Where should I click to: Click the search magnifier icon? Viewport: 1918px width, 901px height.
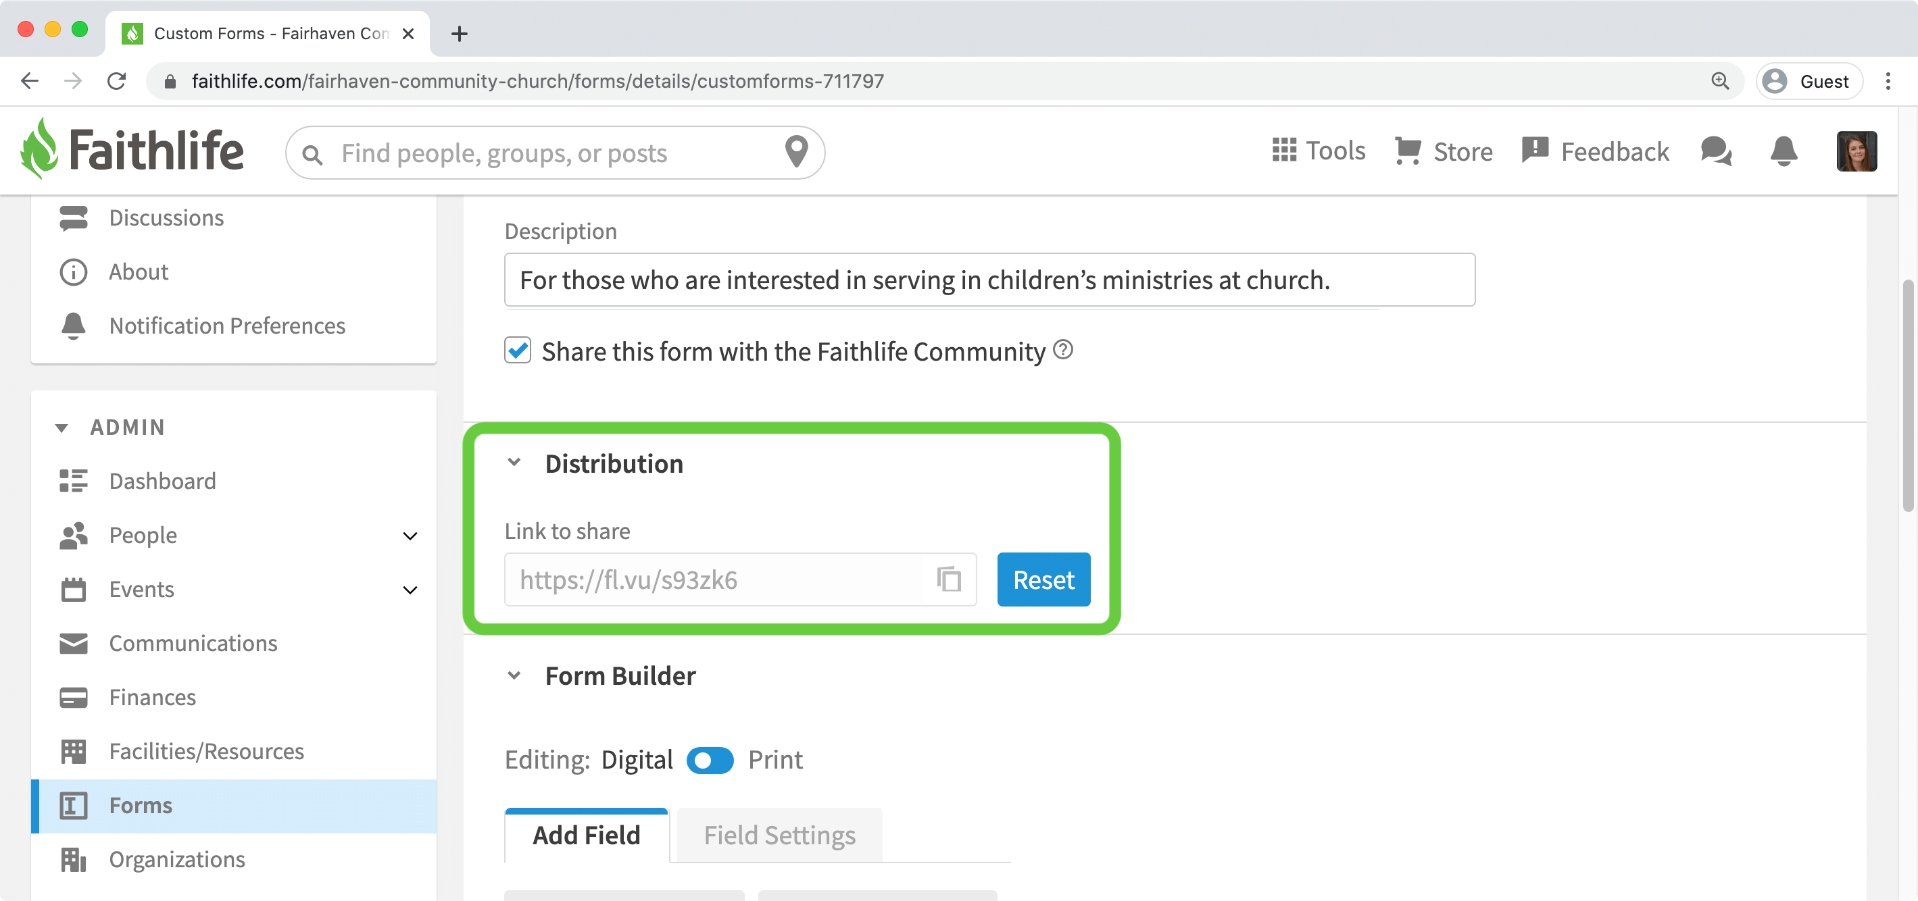click(x=313, y=154)
